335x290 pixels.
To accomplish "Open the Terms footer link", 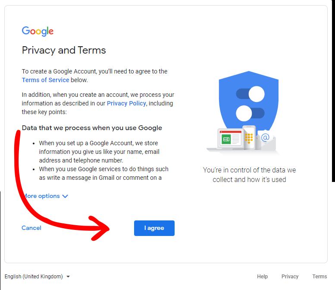I will [x=319, y=277].
